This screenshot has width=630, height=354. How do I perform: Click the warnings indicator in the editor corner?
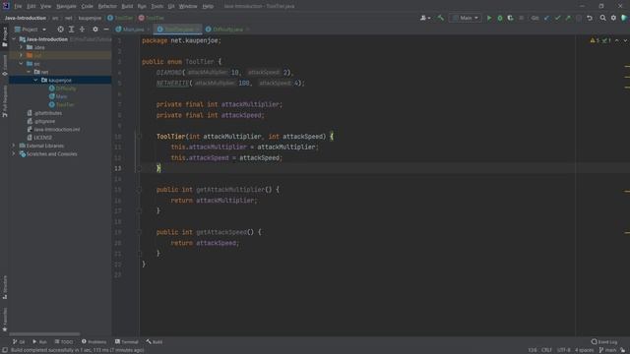600,40
